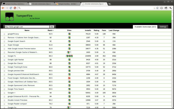Click the installs value 50001
The height and width of the screenshot is (109, 174).
coord(88,93)
